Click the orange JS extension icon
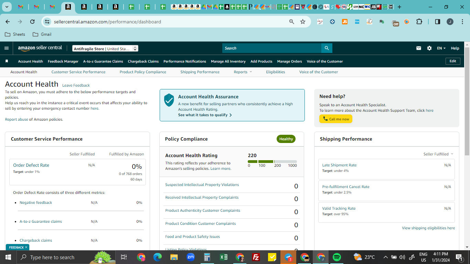 345,22
